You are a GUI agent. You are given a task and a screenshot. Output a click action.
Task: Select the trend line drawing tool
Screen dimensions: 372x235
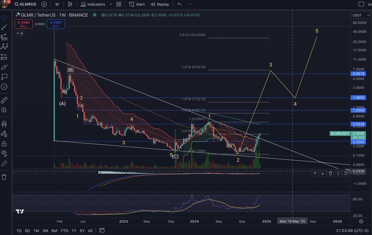(4, 27)
